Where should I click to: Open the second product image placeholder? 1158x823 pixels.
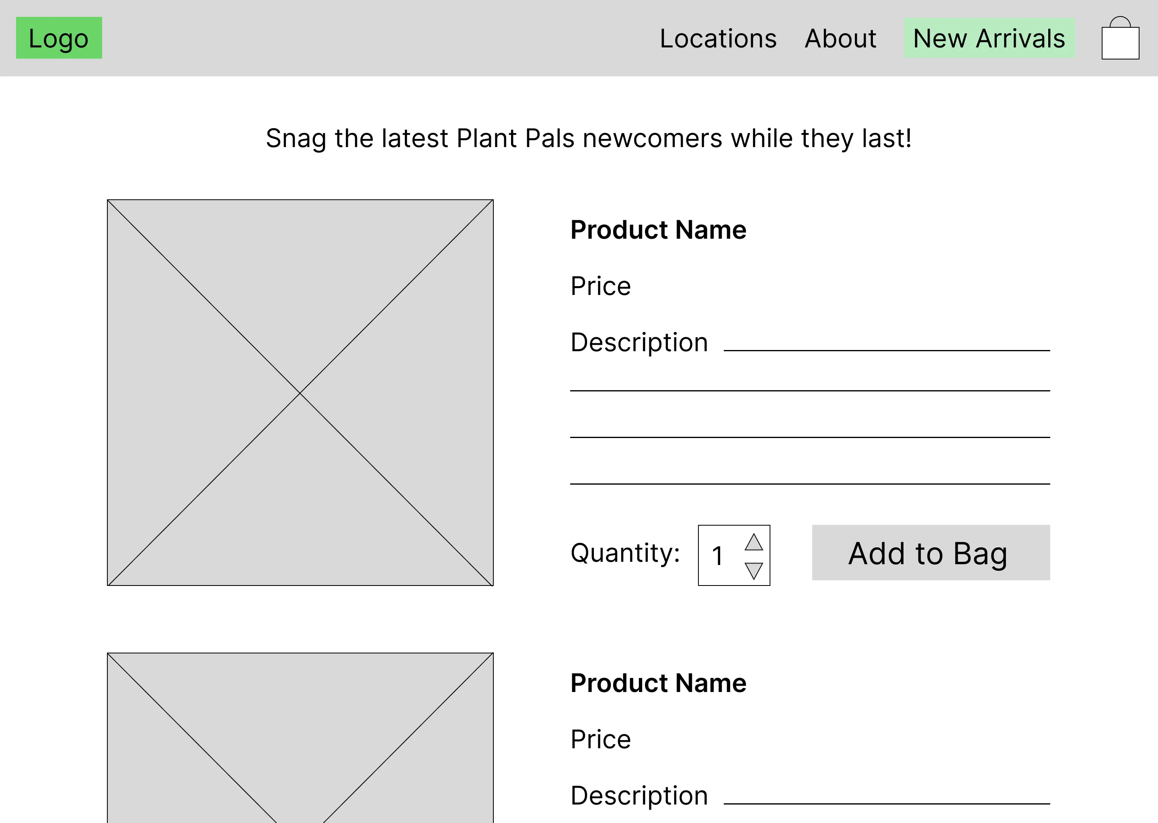pyautogui.click(x=300, y=738)
